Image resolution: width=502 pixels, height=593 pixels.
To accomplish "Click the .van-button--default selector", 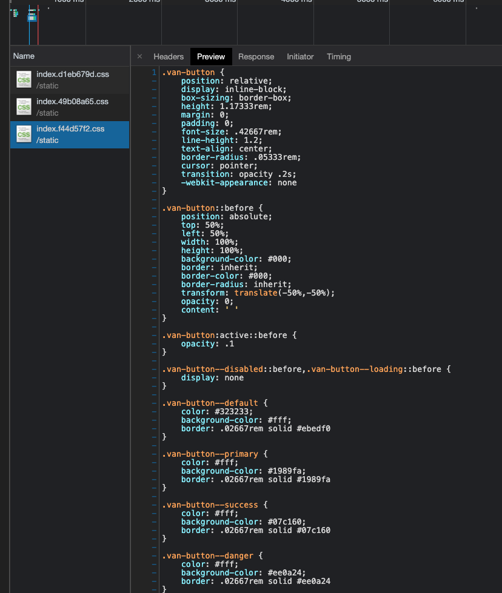I will tap(210, 403).
